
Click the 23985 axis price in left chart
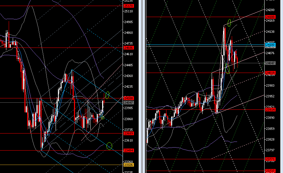coord(129,108)
